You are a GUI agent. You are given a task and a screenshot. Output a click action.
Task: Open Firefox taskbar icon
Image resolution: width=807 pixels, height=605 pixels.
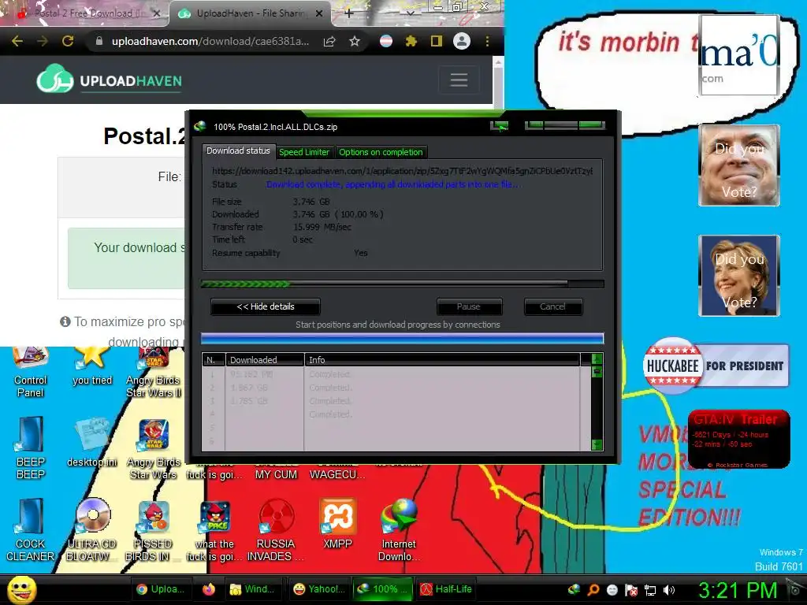pyautogui.click(x=208, y=589)
